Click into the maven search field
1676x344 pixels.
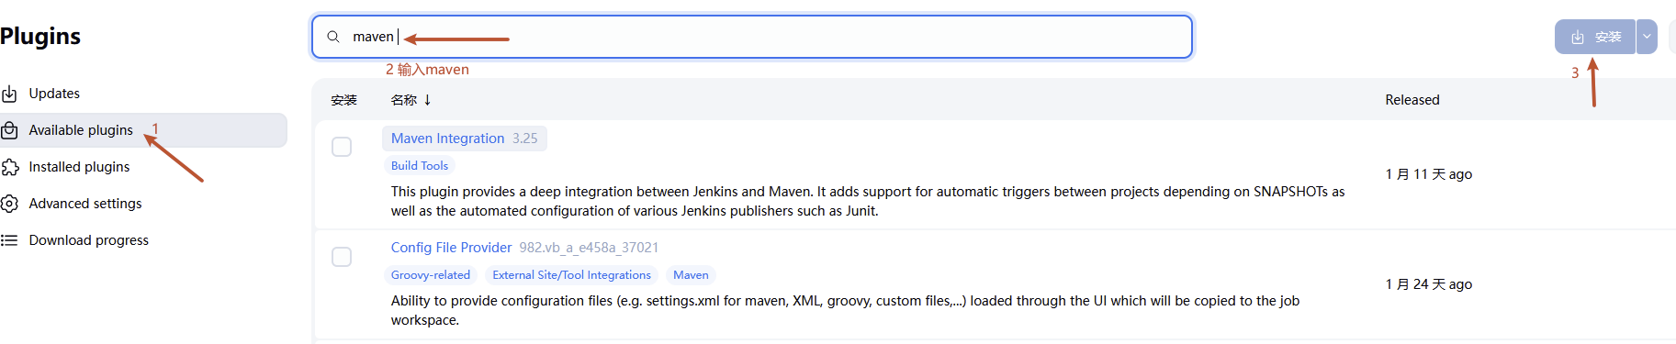(752, 37)
